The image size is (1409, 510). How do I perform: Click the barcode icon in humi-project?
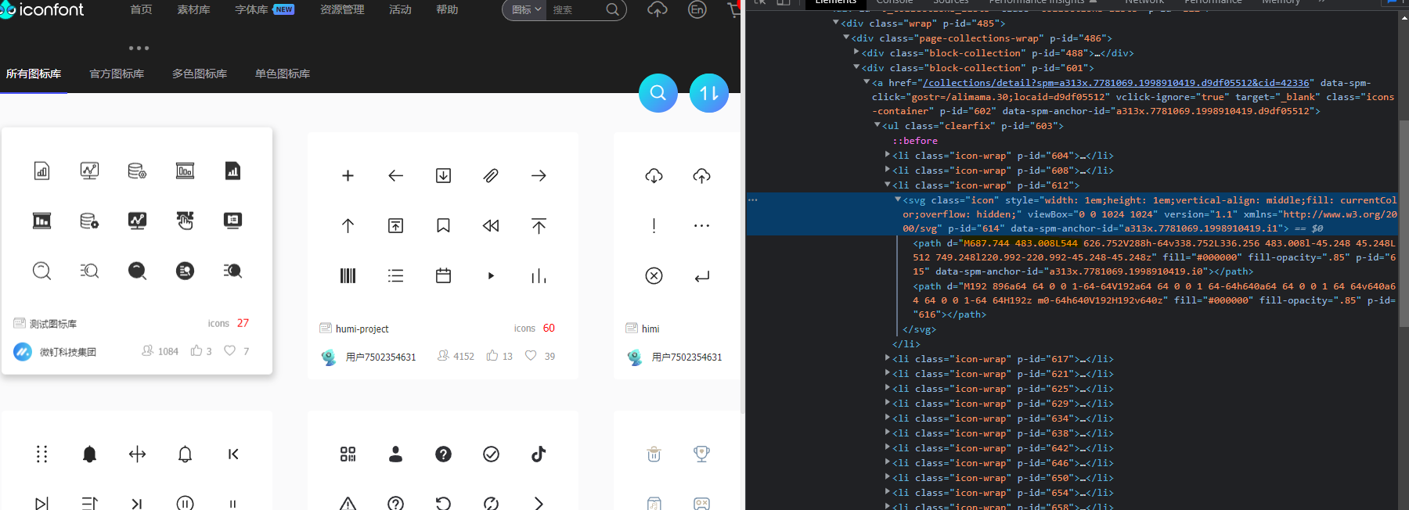click(348, 275)
